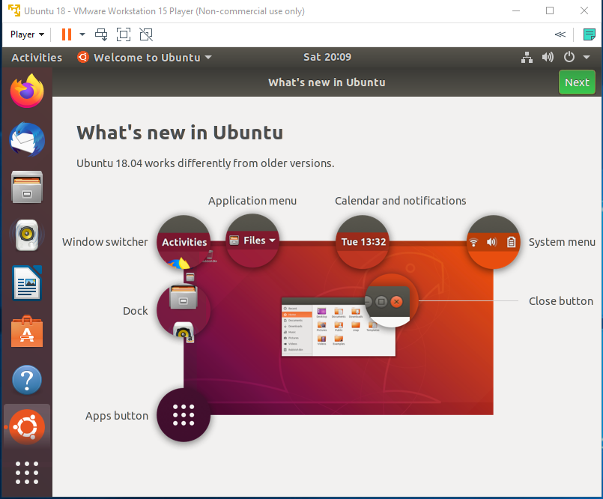This screenshot has width=603, height=499.
Task: Enter VMware full screen mode
Action: 124,34
